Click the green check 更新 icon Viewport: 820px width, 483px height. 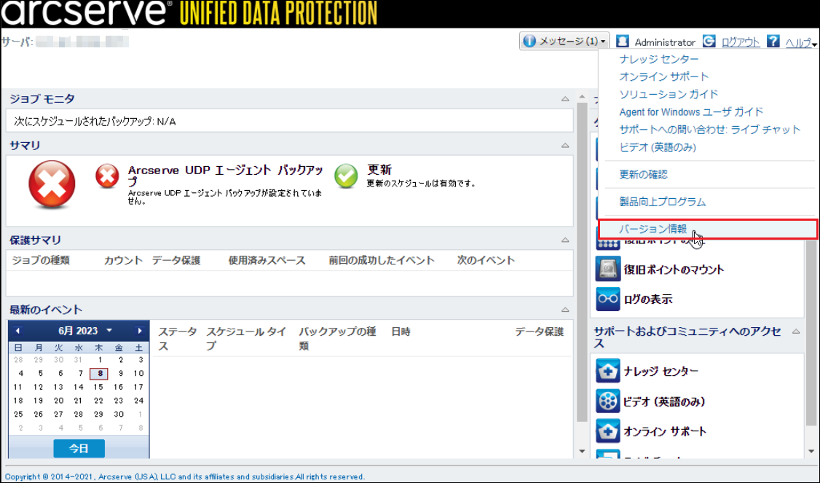[346, 176]
